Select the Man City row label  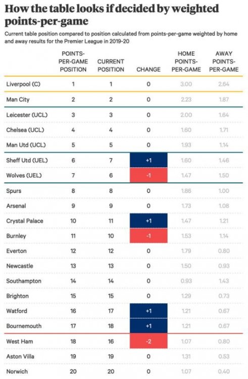pos(18,100)
